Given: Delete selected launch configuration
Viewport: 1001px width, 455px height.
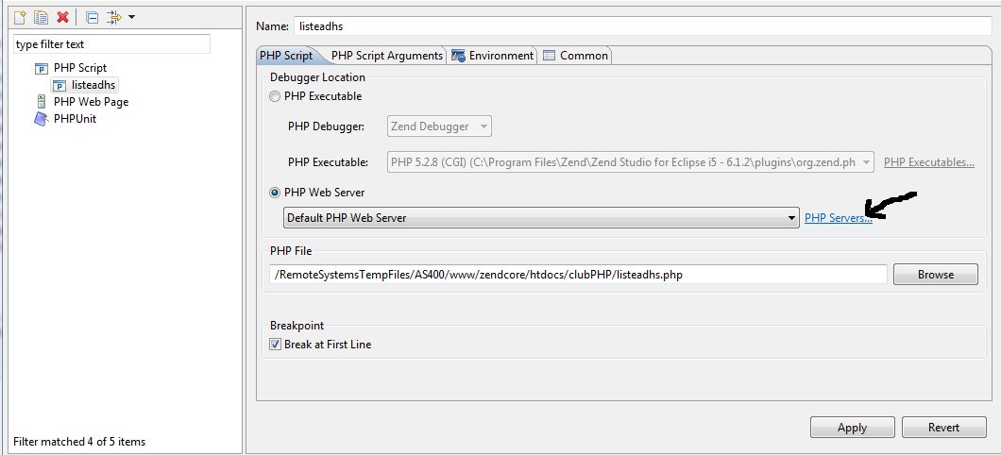Looking at the screenshot, I should tap(62, 17).
